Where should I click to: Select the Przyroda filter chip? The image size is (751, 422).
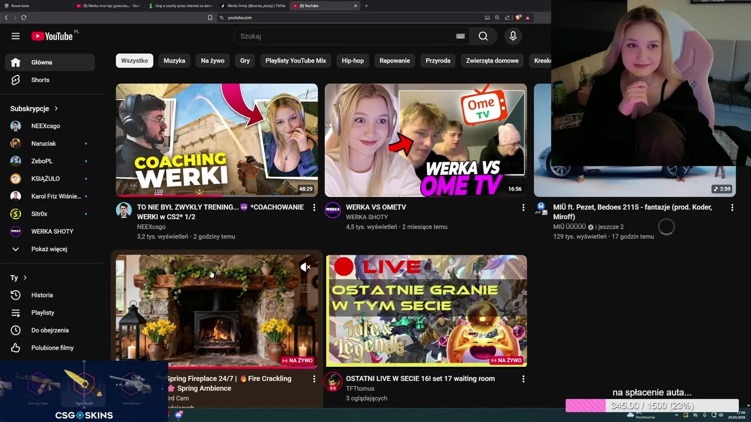[438, 61]
